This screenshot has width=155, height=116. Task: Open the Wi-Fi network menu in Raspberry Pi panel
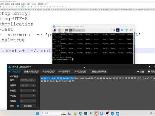pos(126,30)
